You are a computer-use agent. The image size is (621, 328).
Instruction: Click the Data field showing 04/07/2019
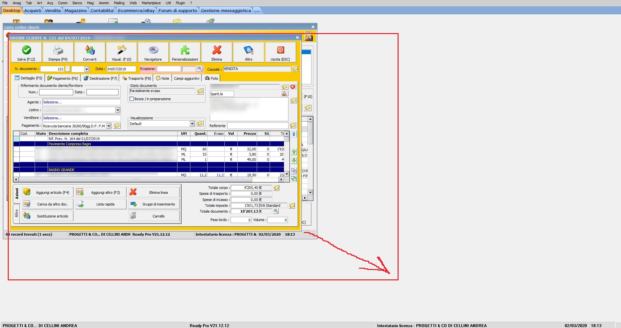click(121, 69)
